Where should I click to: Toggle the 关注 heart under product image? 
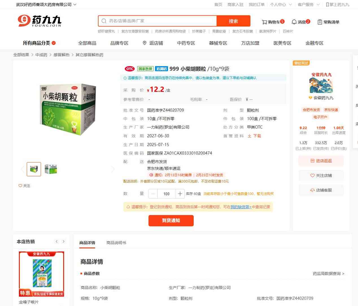(x=24, y=186)
